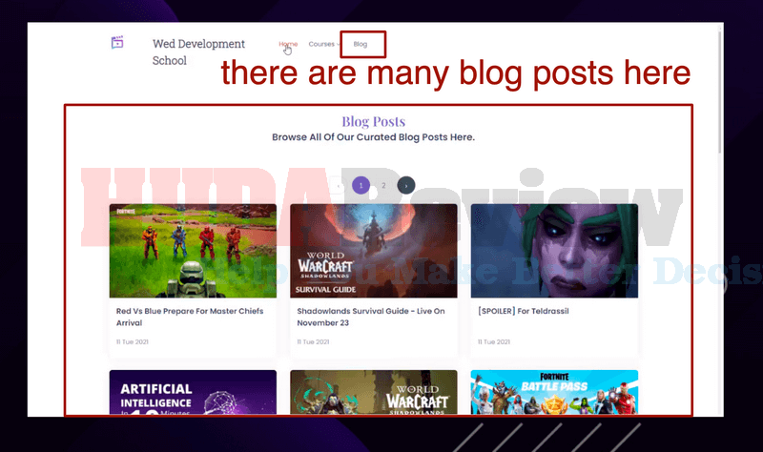Open 'Shadowlands Survival Guide - Live On November 23'
The width and height of the screenshot is (763, 452).
click(x=371, y=317)
